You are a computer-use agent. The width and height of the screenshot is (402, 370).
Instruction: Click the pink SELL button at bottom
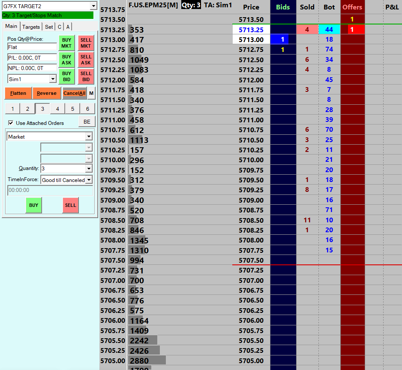(71, 205)
